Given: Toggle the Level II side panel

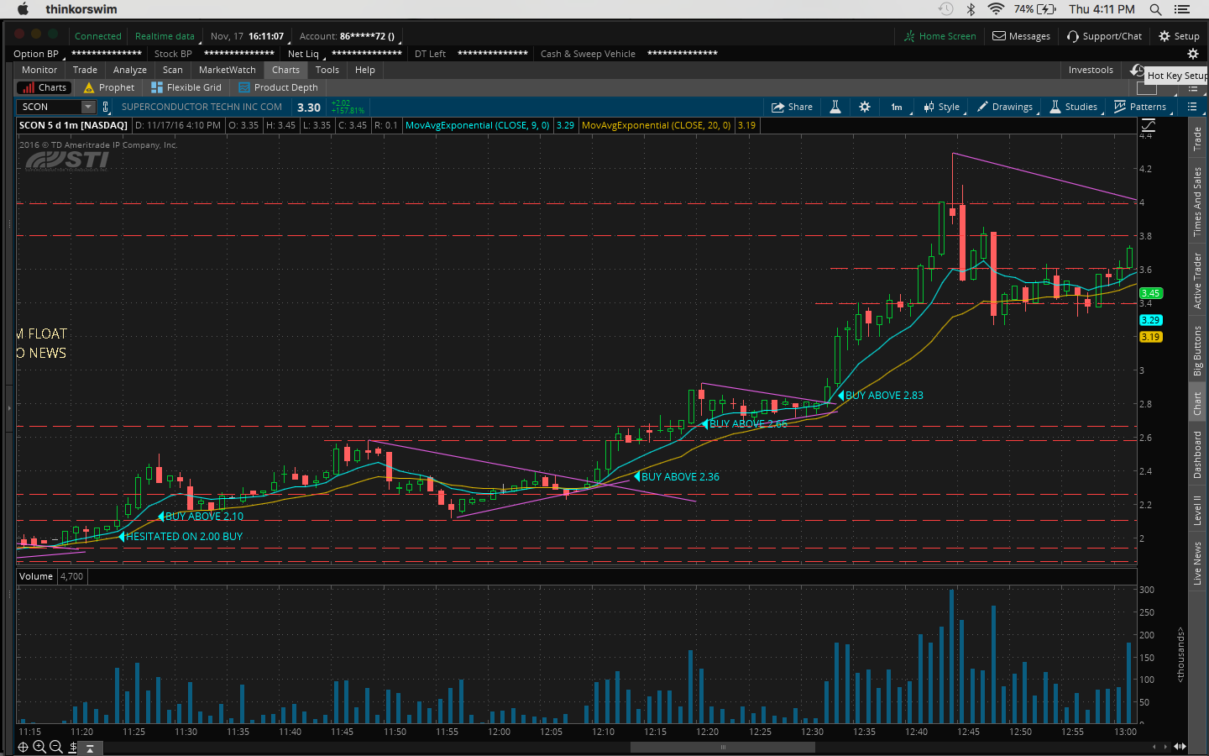Looking at the screenshot, I should coord(1198,510).
